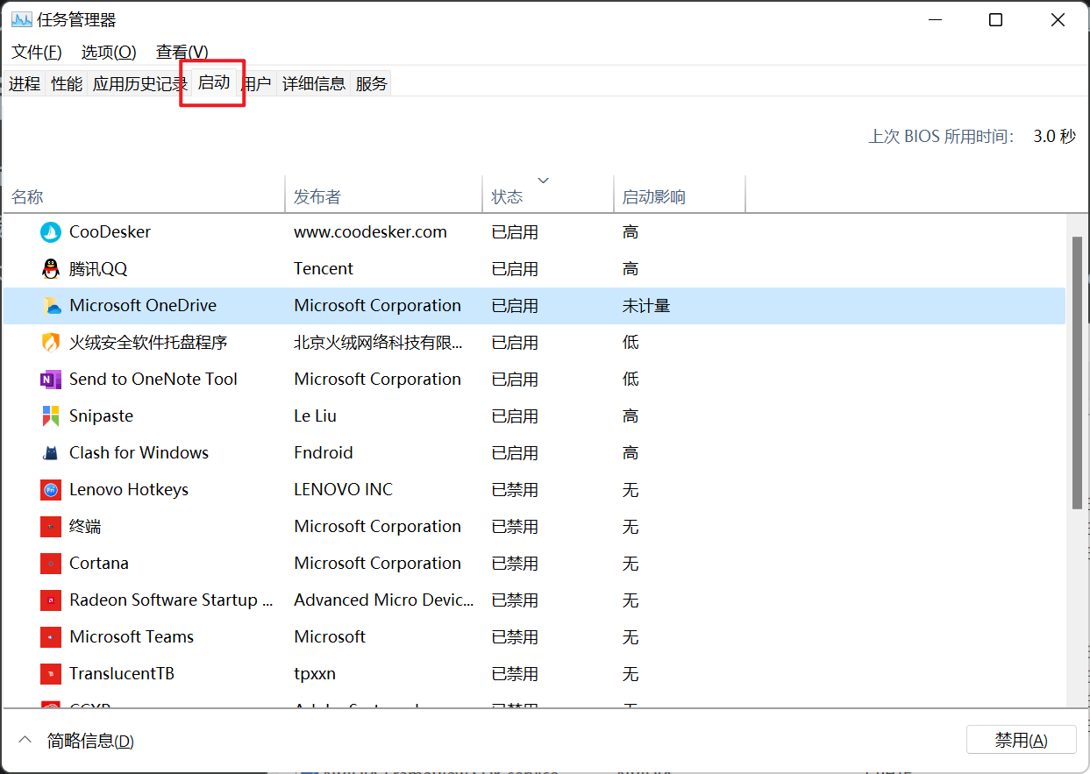Switch to the 进程 tab
The image size is (1090, 774).
coord(25,83)
